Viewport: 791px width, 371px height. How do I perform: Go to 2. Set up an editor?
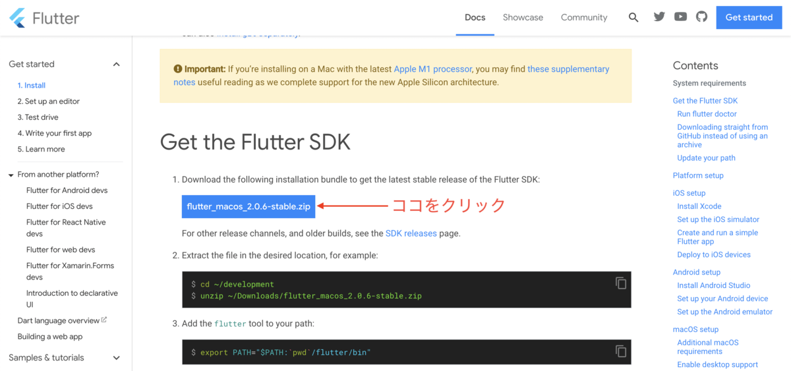tap(49, 101)
